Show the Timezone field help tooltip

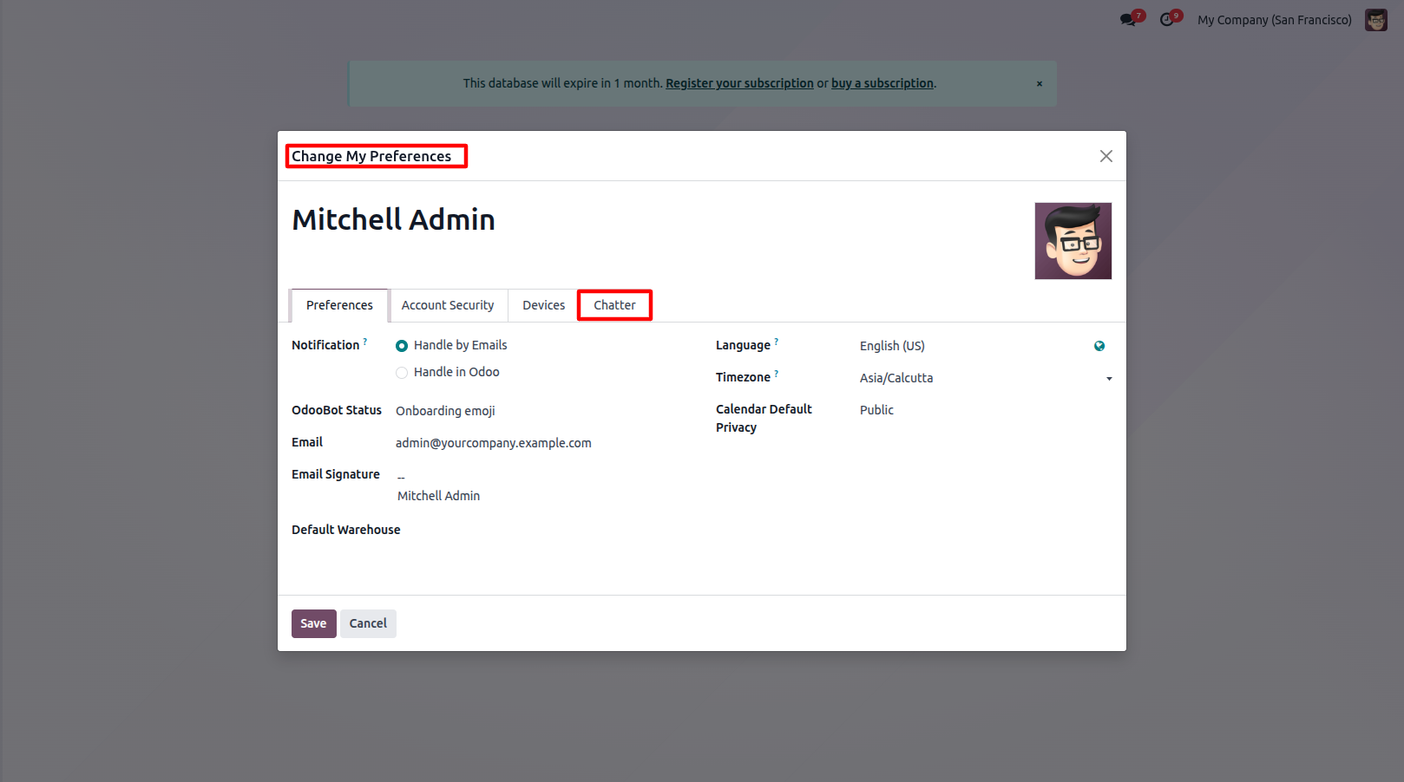[x=777, y=374]
